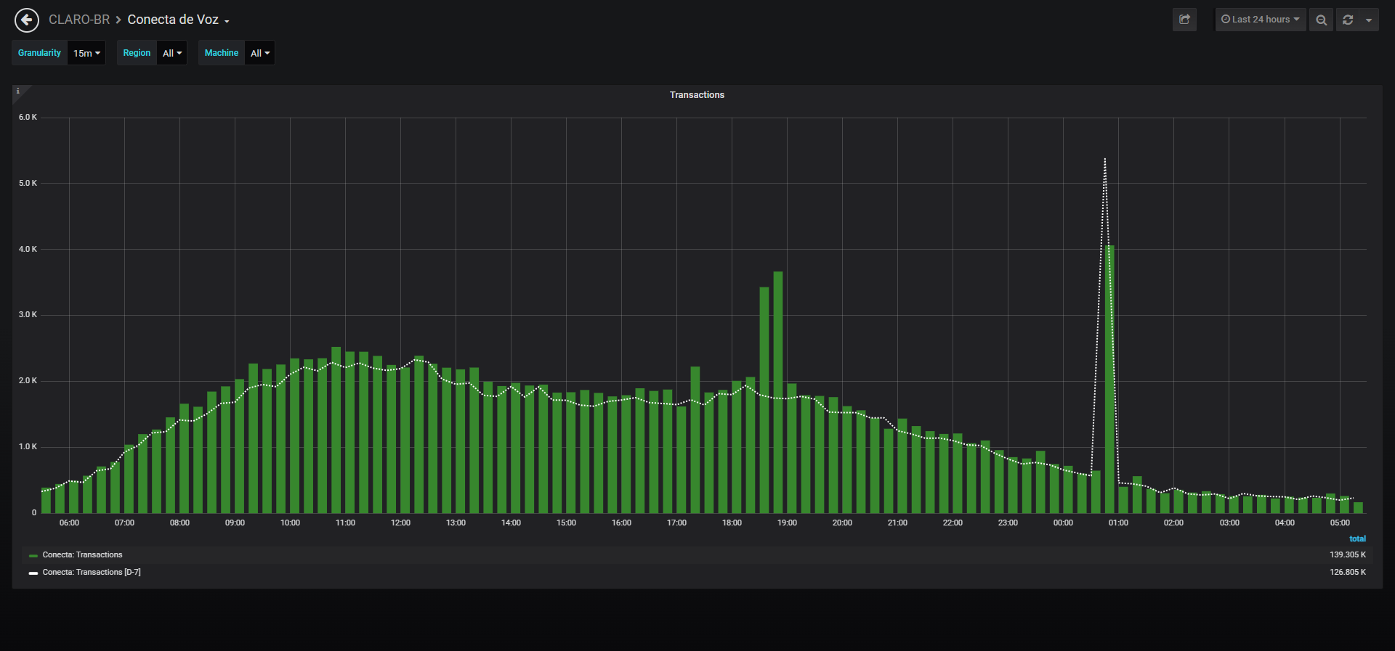Open the Region All dropdown
Image resolution: width=1395 pixels, height=651 pixels.
tap(172, 53)
